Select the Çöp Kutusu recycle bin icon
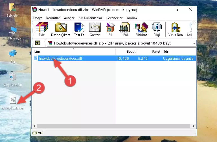The width and height of the screenshot is (217, 142). pos(13,80)
